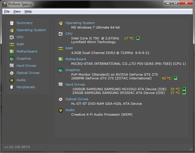The width and height of the screenshot is (195, 153).
Task: Click the Speccy app icon in title bar
Action: 5,4
